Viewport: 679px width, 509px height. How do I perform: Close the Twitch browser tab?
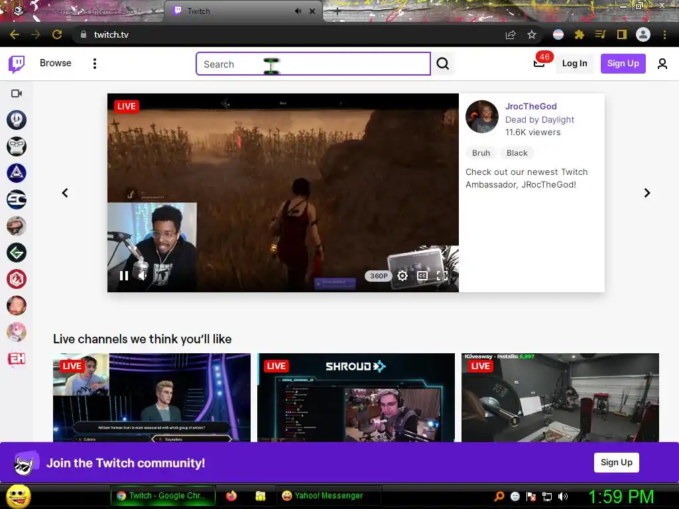click(312, 11)
